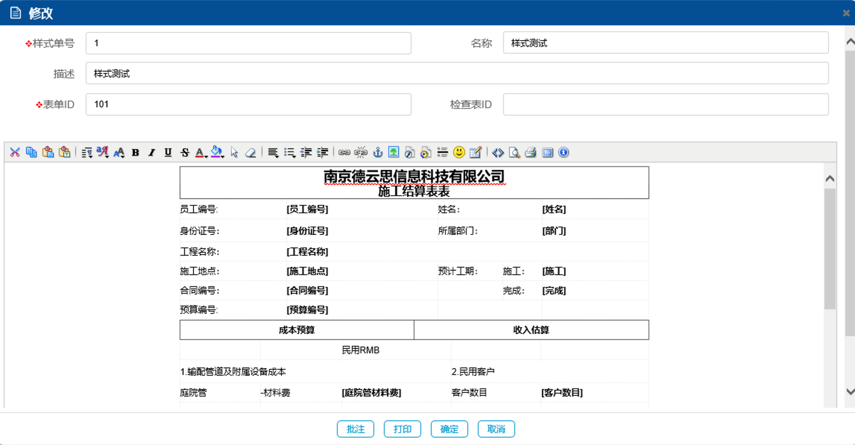Screen dimensions: 855x445
Task: Toggle underline formatting
Action: (168, 152)
